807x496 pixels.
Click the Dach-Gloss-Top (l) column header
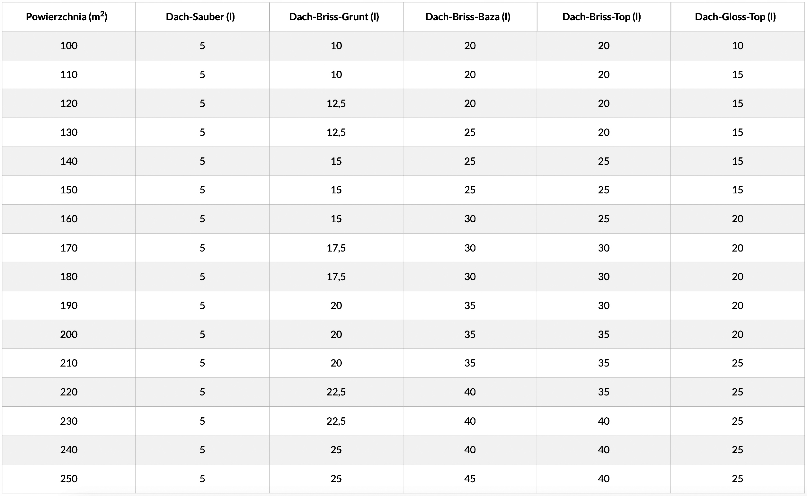pyautogui.click(x=735, y=17)
